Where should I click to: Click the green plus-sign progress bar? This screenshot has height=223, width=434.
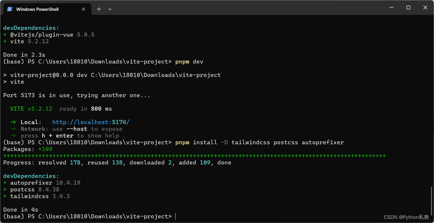click(195, 156)
